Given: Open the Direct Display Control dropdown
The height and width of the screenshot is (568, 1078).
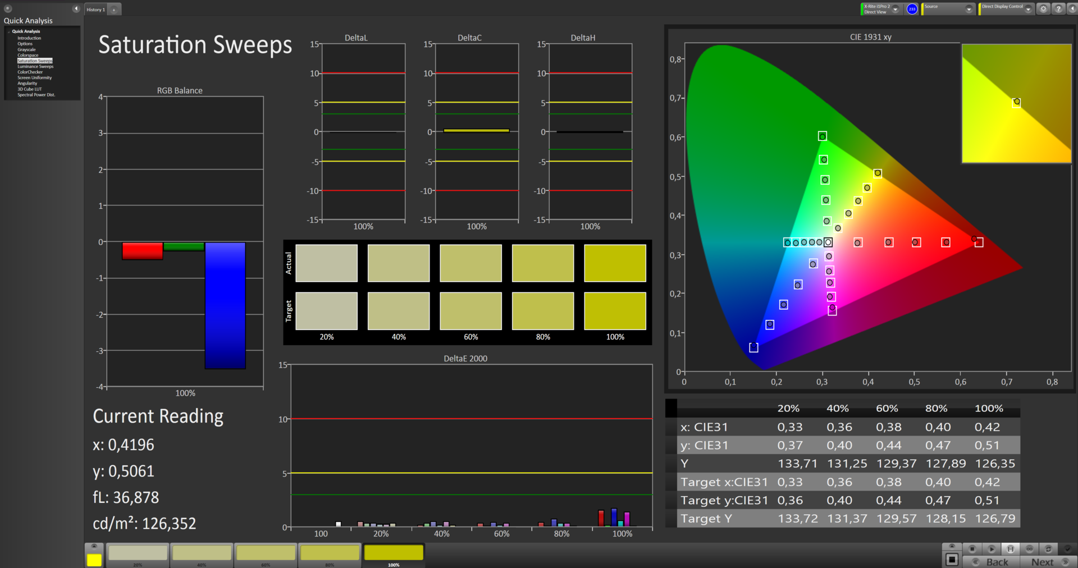Looking at the screenshot, I should pyautogui.click(x=1028, y=9).
